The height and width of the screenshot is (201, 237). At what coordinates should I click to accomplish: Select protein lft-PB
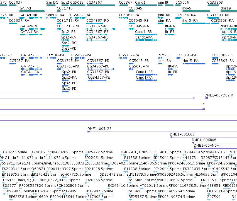point(171,75)
